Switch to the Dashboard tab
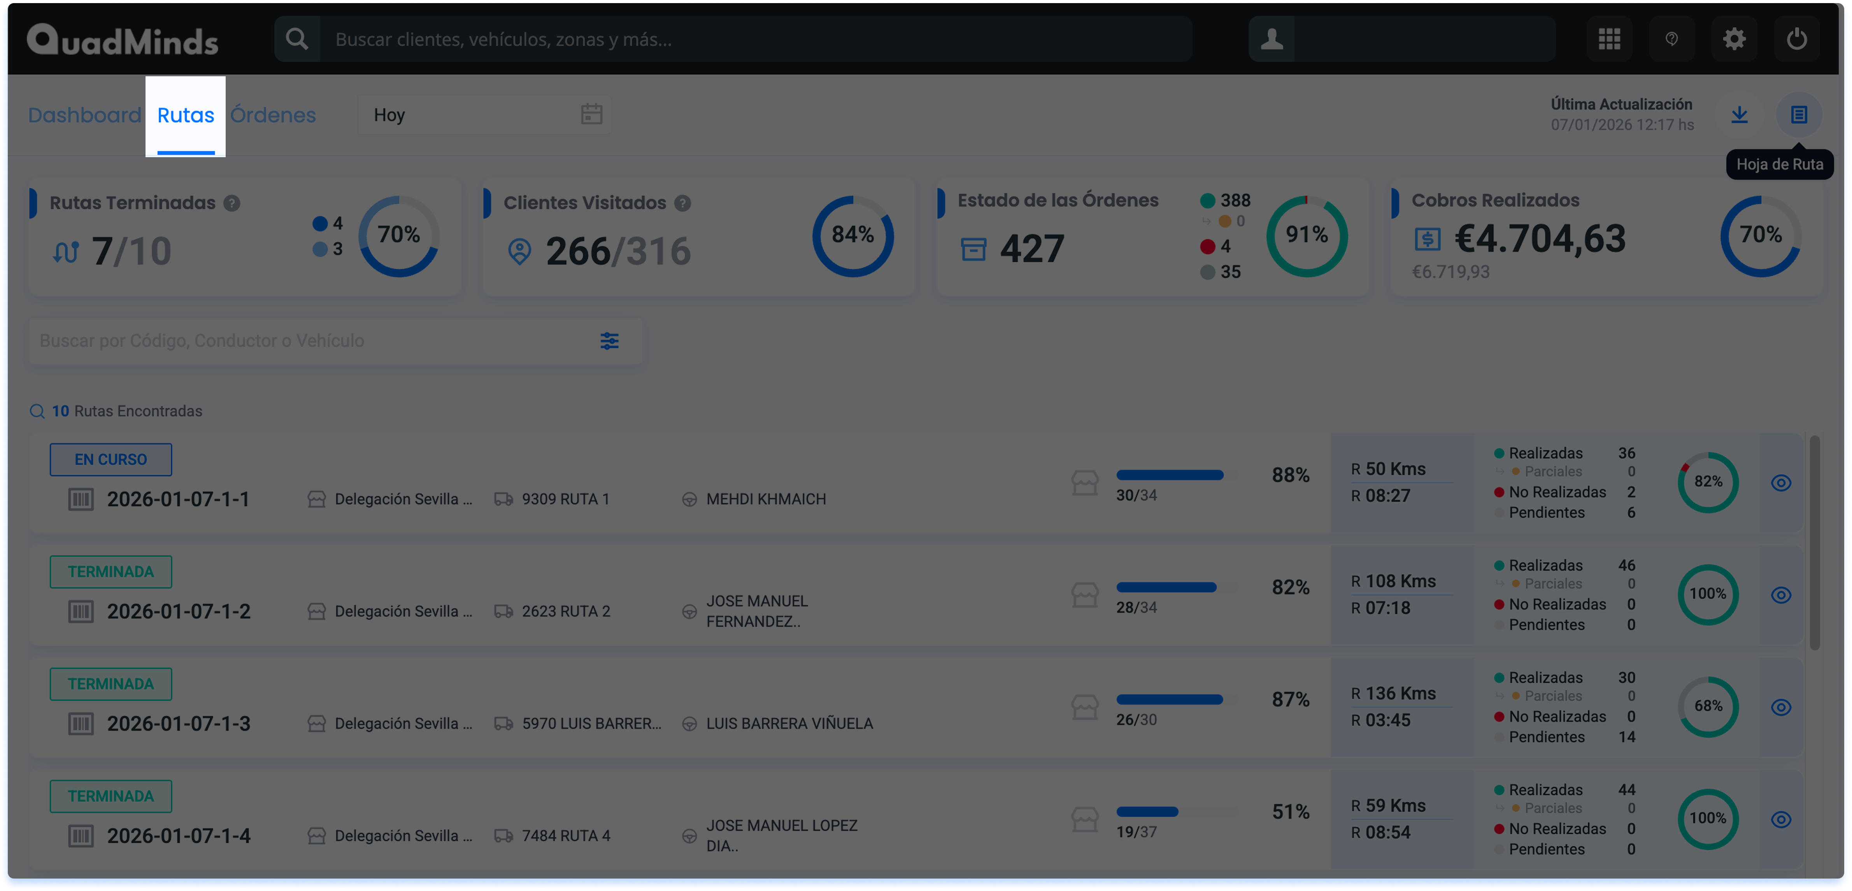This screenshot has height=891, width=1852. 84,115
